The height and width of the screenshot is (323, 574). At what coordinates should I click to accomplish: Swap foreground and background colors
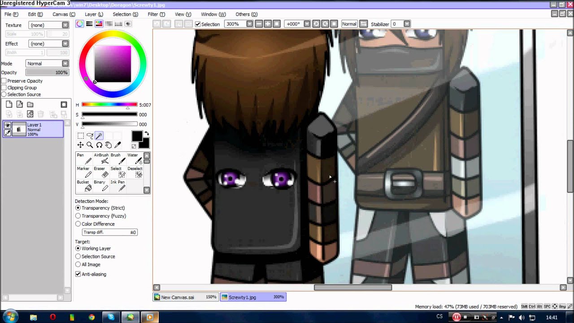(x=147, y=134)
